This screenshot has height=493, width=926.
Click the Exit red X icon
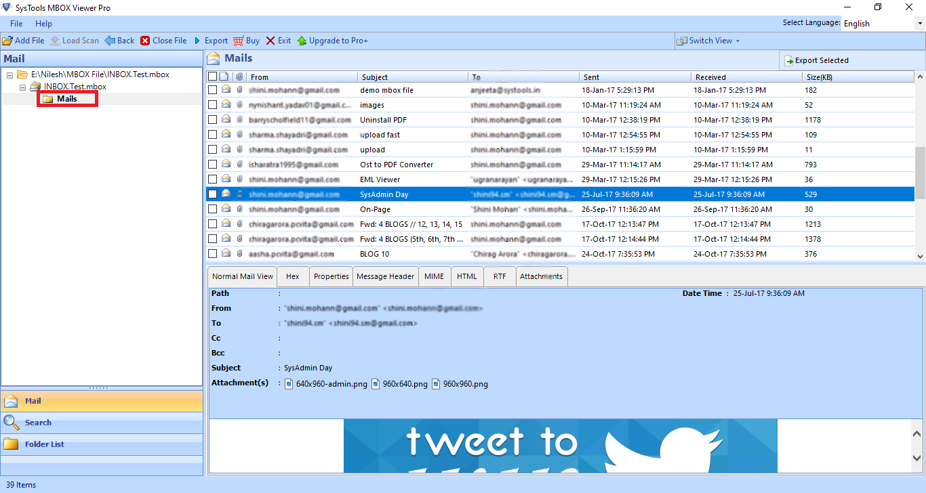[270, 41]
